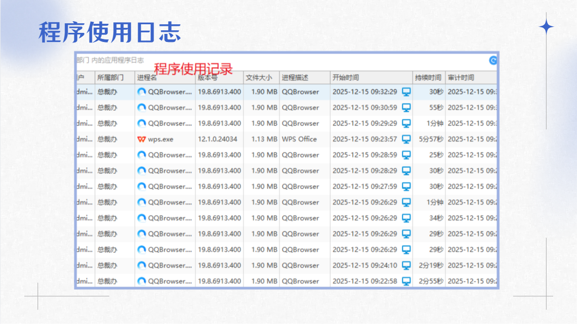Click the 内的应用程序日志 panel title
This screenshot has height=324, width=577.
point(117,60)
